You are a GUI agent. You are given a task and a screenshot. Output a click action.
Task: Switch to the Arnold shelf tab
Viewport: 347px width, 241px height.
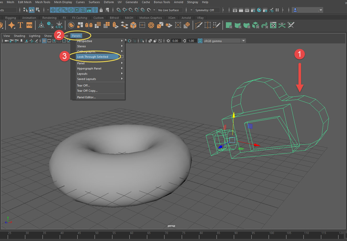[x=186, y=18]
